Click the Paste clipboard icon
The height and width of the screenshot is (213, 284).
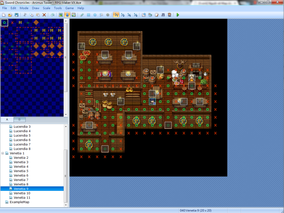pos(38,15)
